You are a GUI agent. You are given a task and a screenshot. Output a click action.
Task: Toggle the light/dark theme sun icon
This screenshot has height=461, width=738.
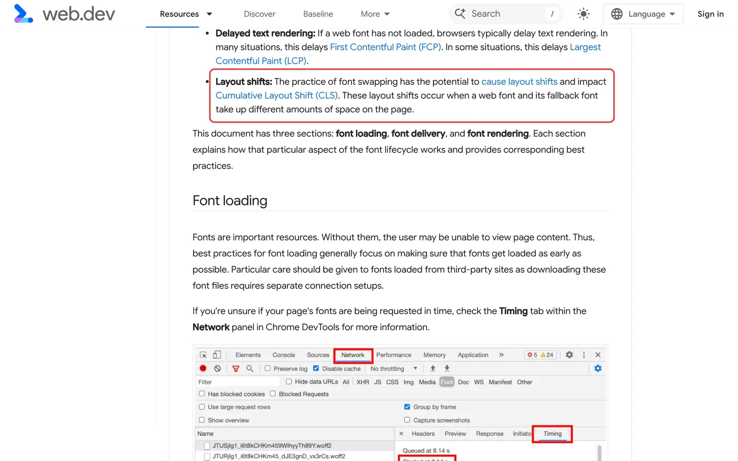click(x=583, y=14)
